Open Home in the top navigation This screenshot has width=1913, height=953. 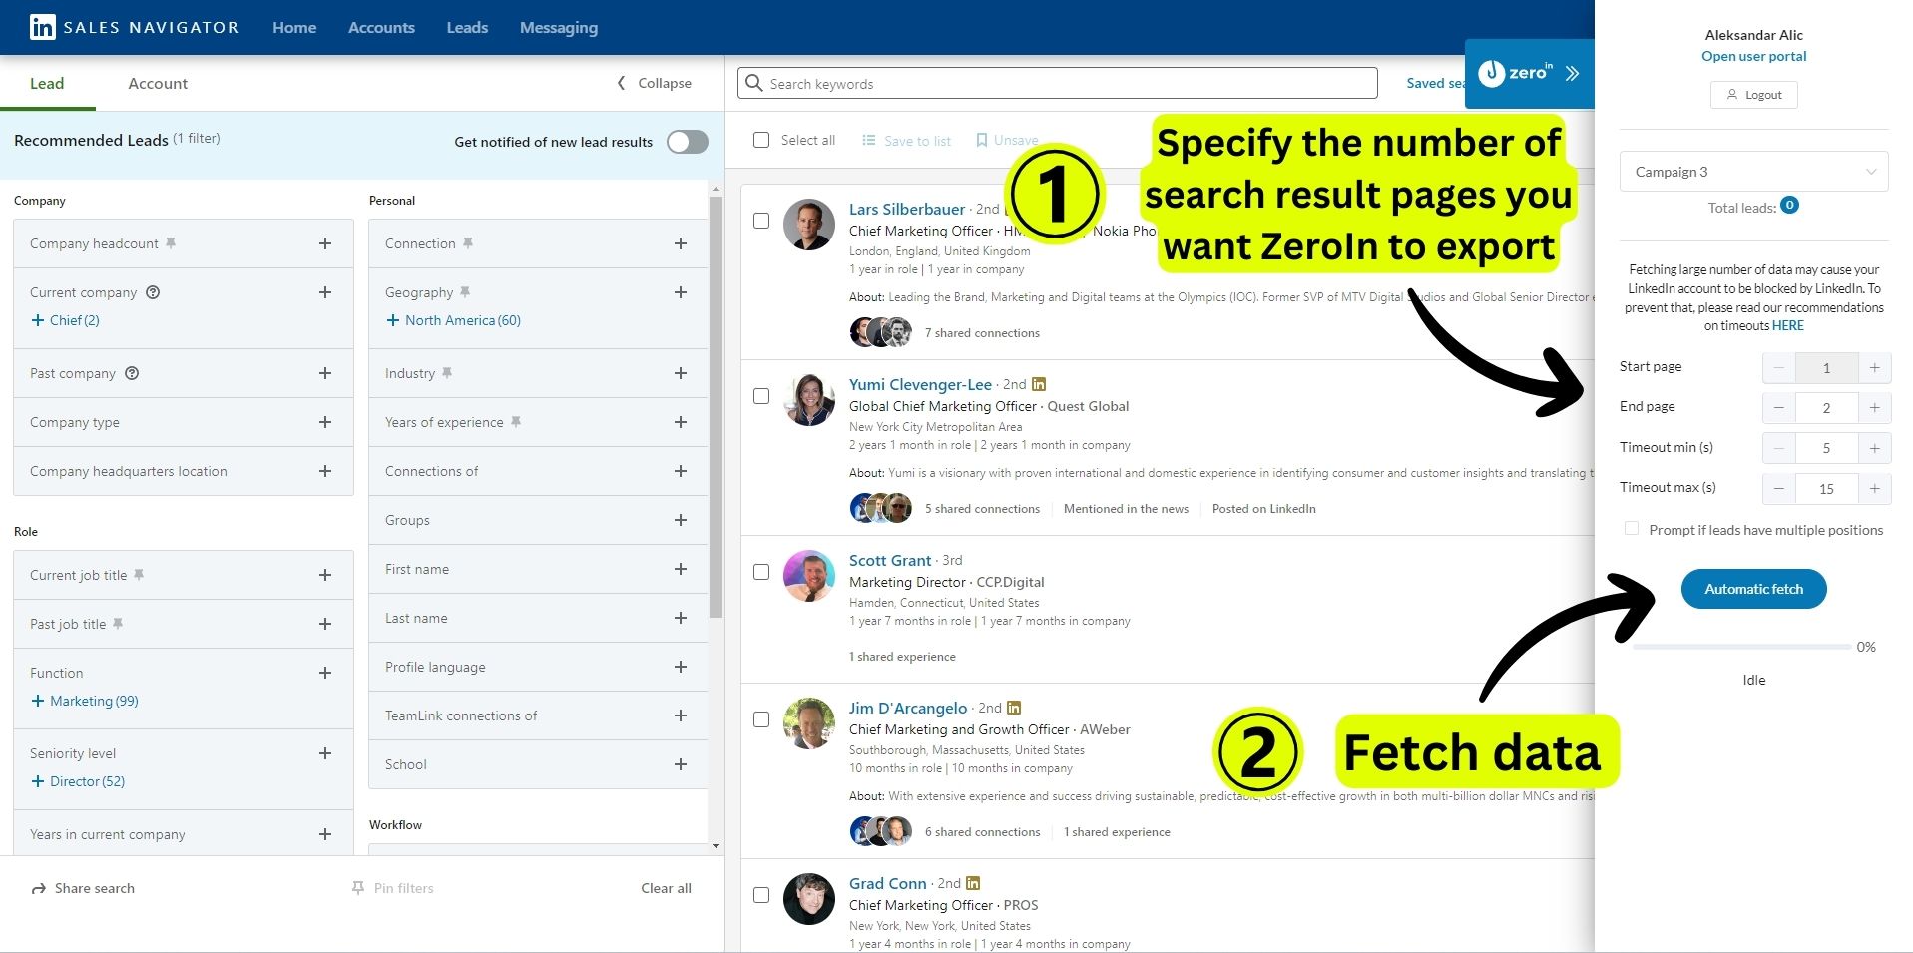click(294, 27)
